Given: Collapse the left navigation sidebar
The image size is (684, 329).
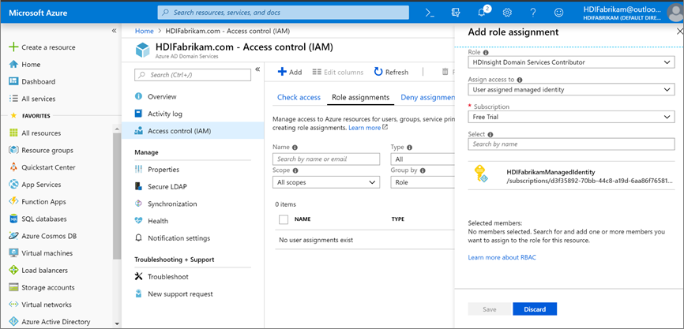Looking at the screenshot, I should tap(115, 31).
